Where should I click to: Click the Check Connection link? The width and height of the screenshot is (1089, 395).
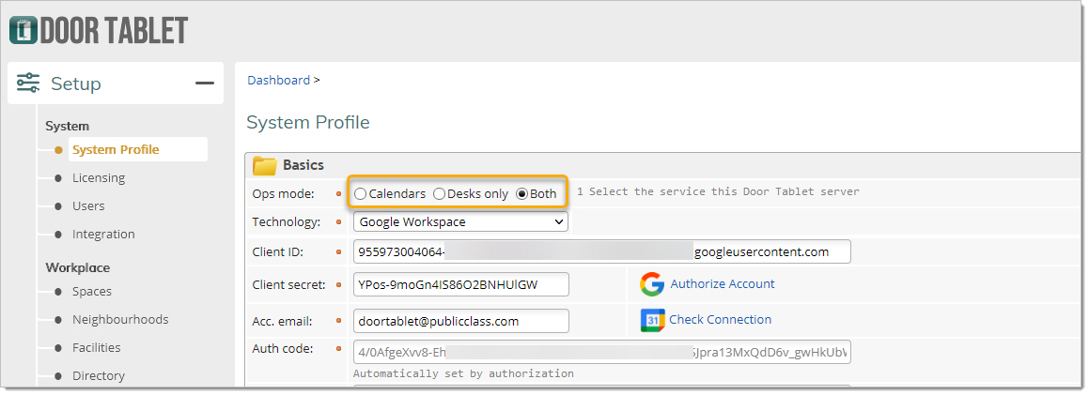pos(721,319)
